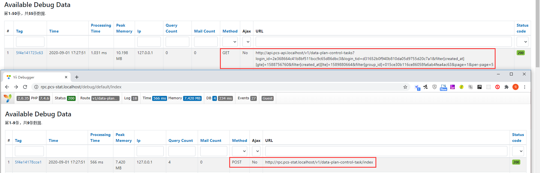The width and height of the screenshot is (540, 173).
Task: Bookmark this page with the star icon
Action: [x=405, y=87]
